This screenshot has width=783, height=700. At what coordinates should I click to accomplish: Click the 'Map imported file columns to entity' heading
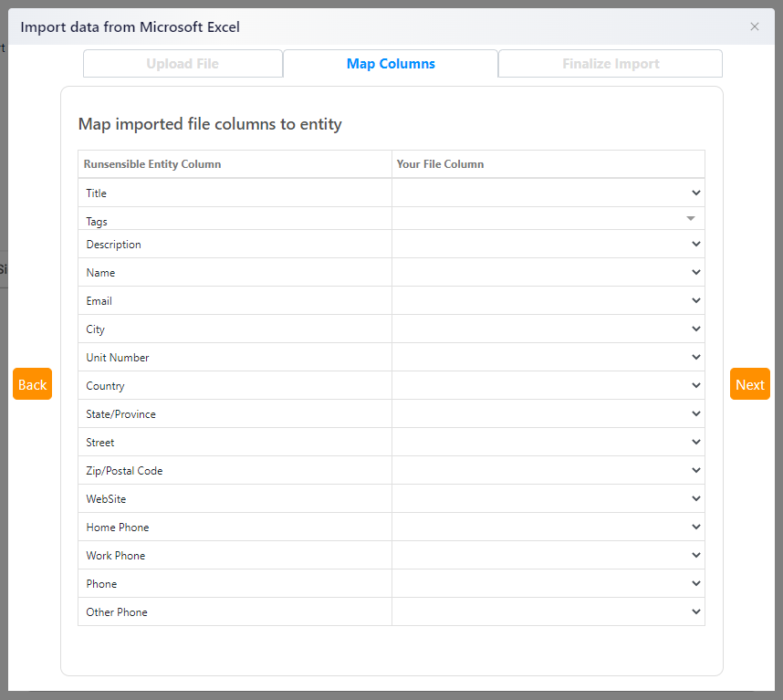tap(210, 124)
